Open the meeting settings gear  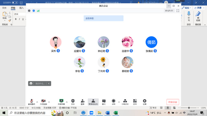click(144, 102)
